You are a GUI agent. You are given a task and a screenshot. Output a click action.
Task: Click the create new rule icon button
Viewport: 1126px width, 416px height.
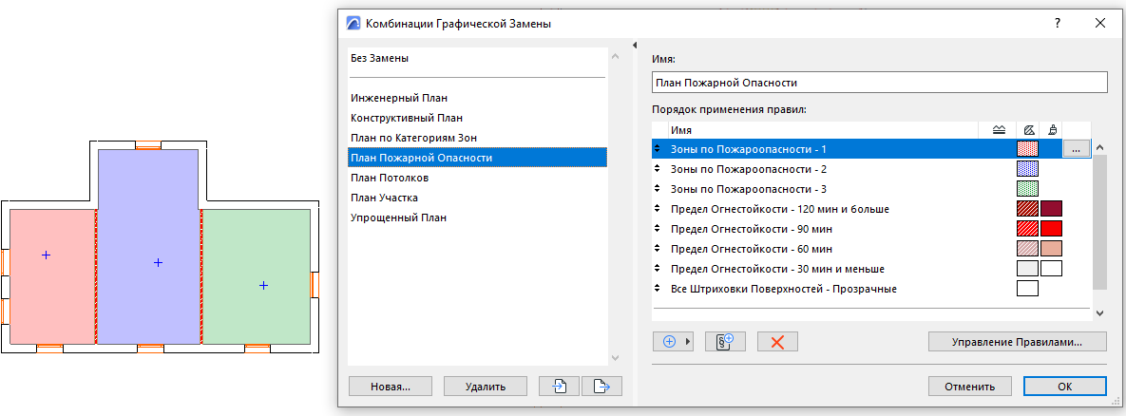pos(725,342)
